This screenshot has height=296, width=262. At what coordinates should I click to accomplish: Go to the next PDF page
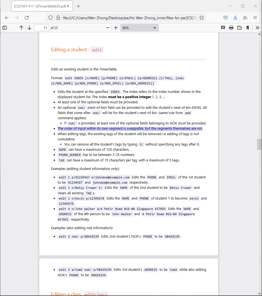[29, 28]
